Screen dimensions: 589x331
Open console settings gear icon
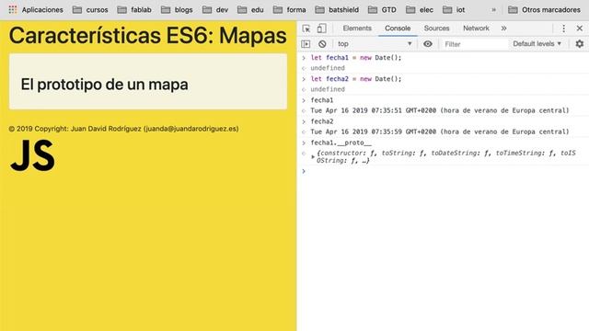(x=580, y=44)
